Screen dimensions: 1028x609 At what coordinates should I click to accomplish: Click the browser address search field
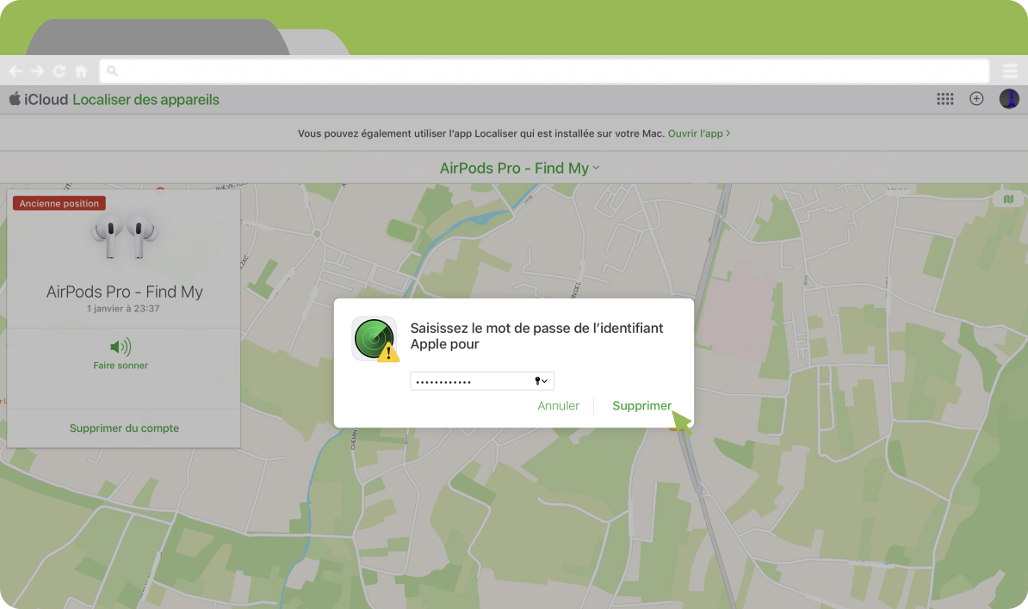tap(544, 71)
